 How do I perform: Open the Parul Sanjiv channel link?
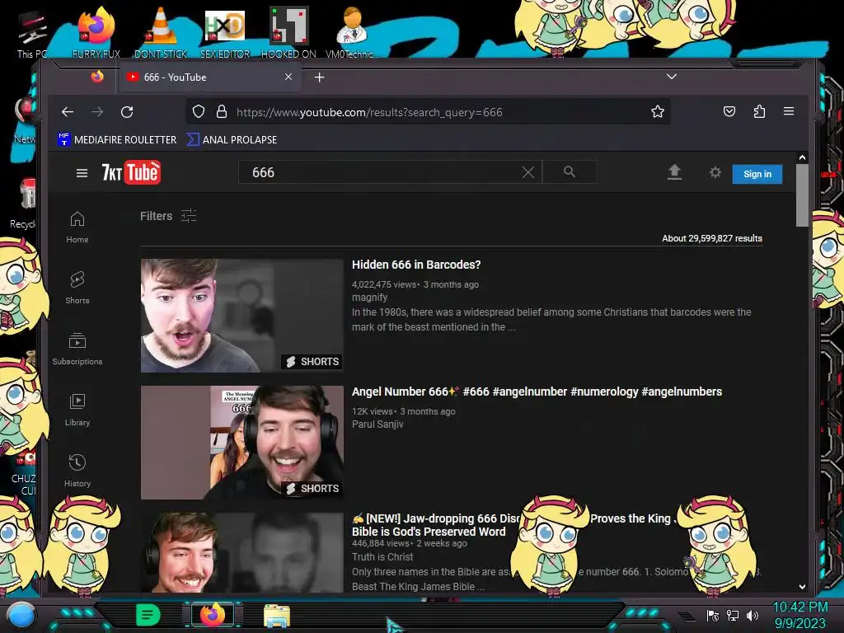(x=377, y=424)
